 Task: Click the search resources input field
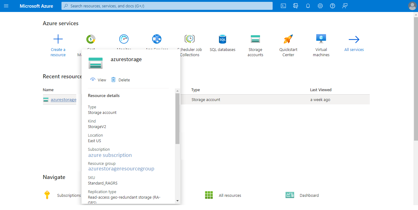pyautogui.click(x=167, y=6)
